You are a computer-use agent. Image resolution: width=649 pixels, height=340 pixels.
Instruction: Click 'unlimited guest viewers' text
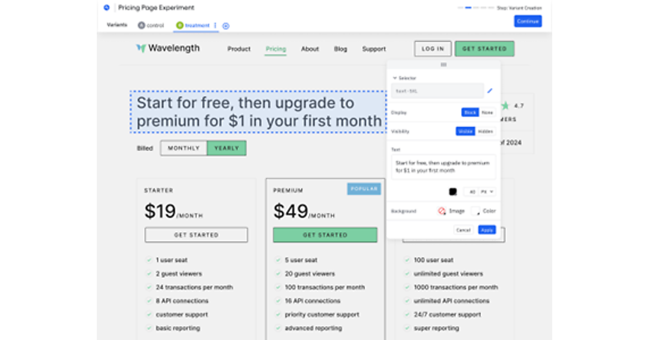[448, 274]
